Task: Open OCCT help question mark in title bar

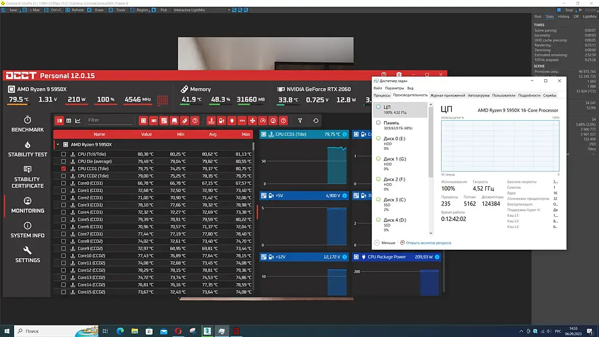Action: coord(384,75)
